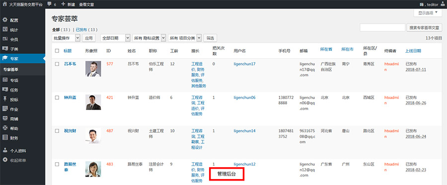Click the date 2018-06-26

pyautogui.click(x=416, y=103)
